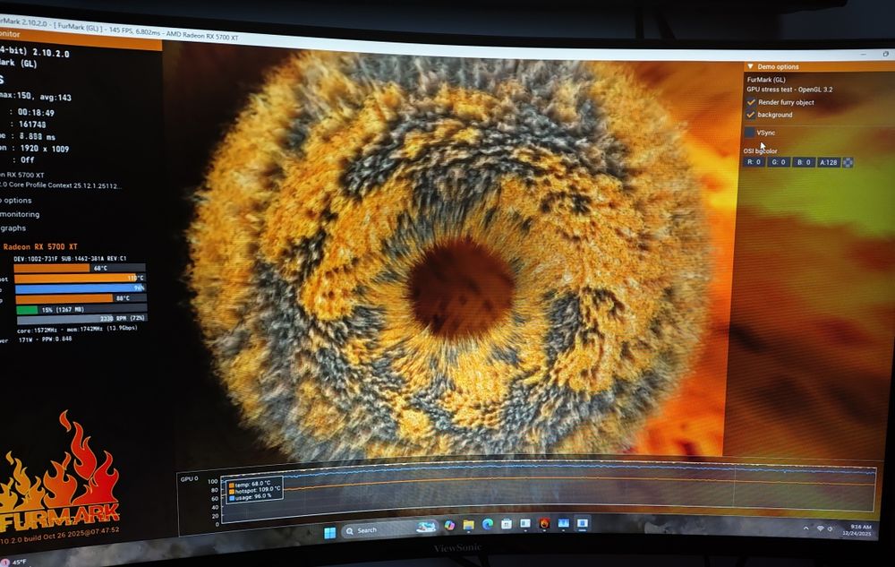Click the 45°F weather widget
This screenshot has height=567, width=895.
[13, 563]
